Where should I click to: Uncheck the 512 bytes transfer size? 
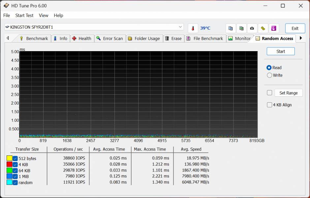tap(15, 158)
